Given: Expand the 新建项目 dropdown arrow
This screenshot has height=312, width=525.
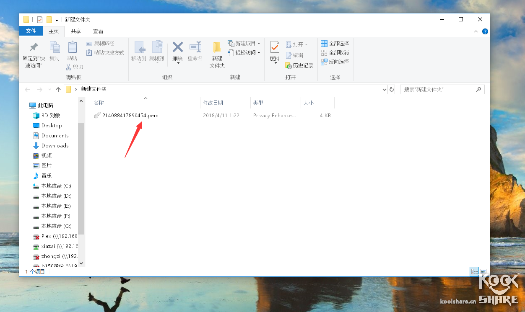Looking at the screenshot, I should tap(259, 43).
